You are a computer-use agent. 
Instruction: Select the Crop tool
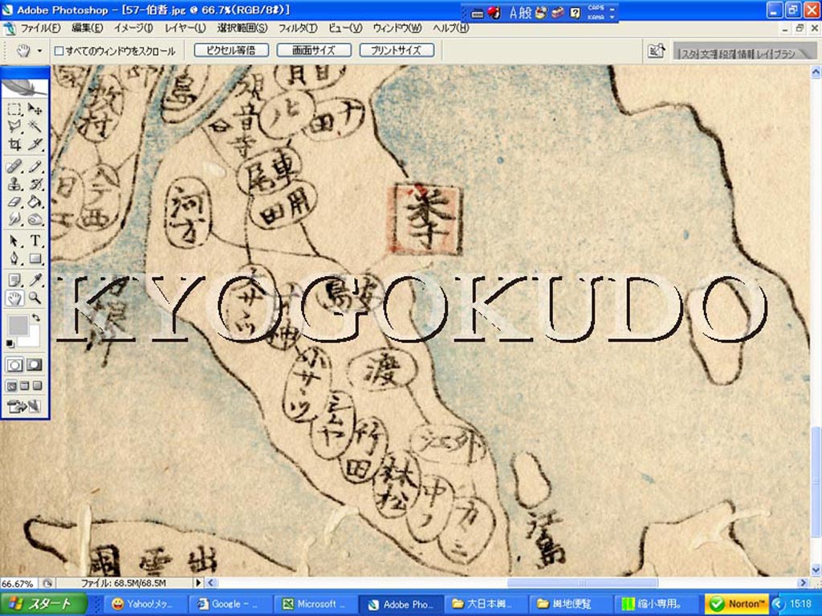14,144
